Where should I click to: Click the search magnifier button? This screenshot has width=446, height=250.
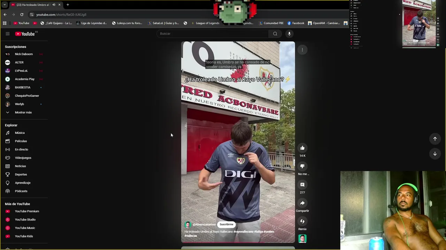pos(275,34)
